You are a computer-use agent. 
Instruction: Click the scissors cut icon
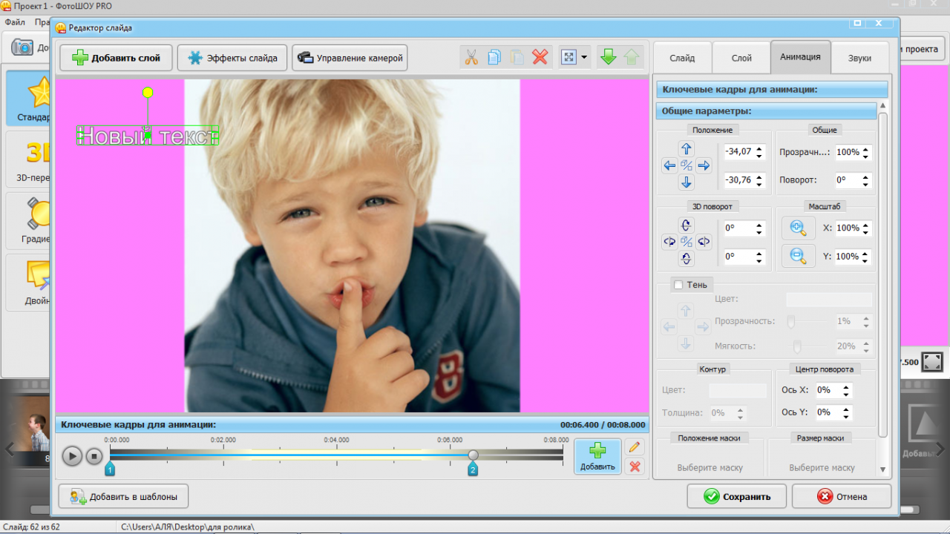(471, 57)
